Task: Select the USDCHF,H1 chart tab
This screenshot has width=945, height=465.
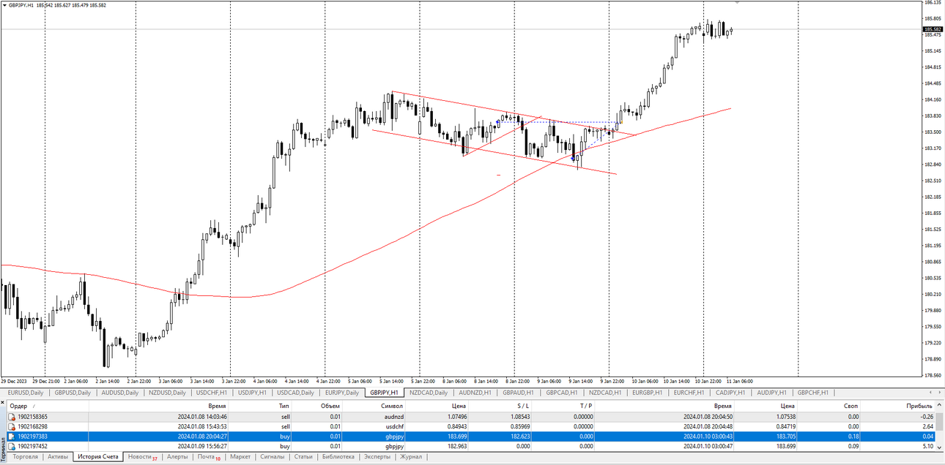Action: coord(211,393)
